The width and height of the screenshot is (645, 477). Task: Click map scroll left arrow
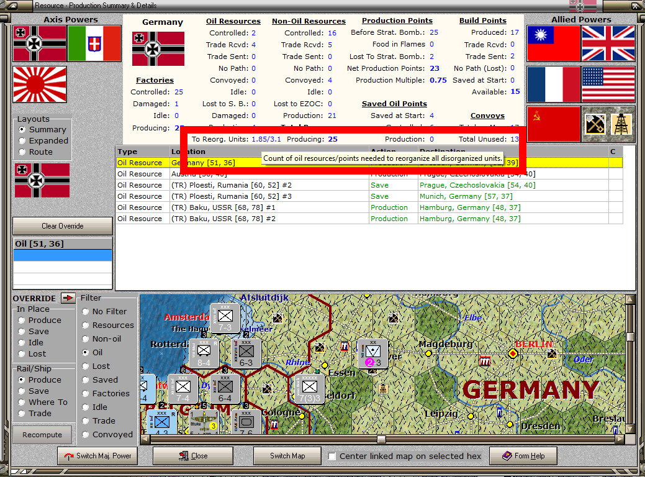point(145,439)
